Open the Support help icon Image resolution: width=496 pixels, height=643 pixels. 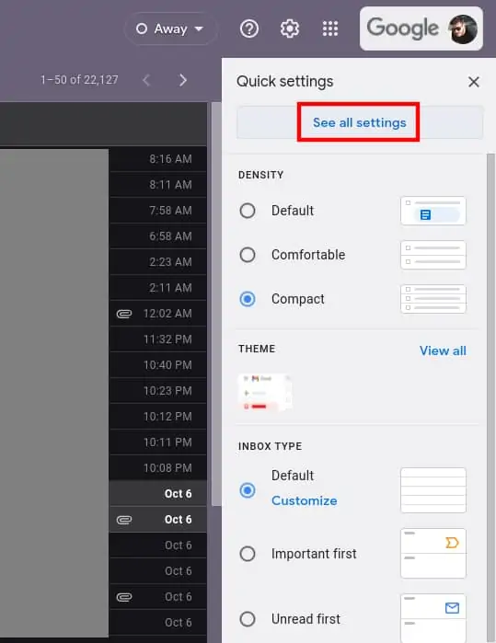coord(249,29)
